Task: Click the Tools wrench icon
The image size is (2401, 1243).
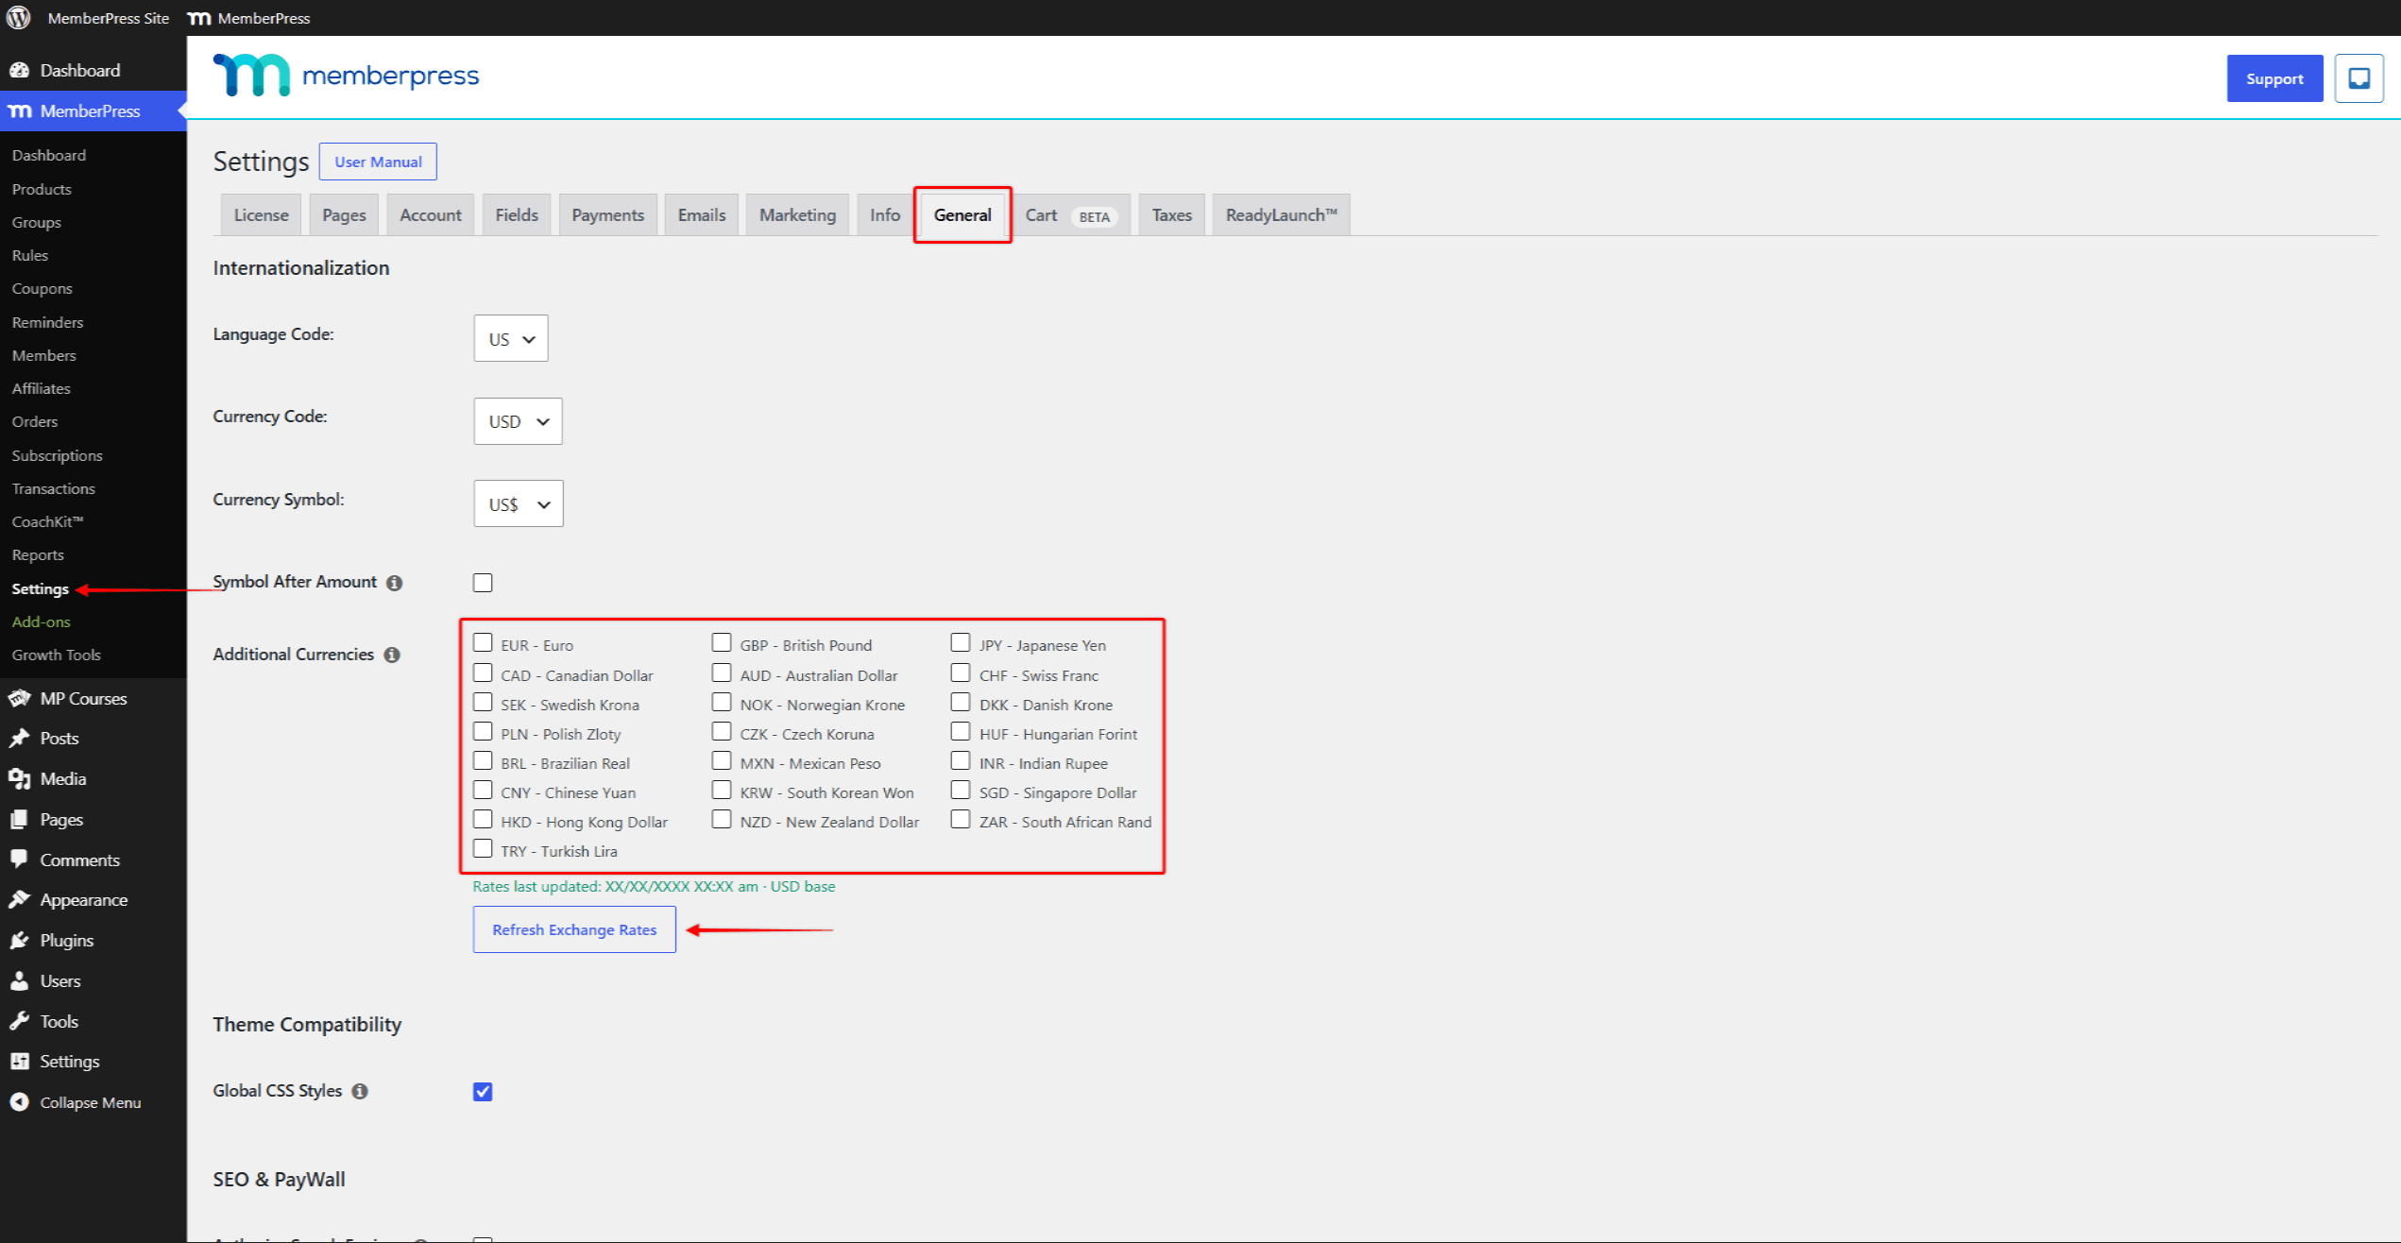Action: click(19, 1021)
